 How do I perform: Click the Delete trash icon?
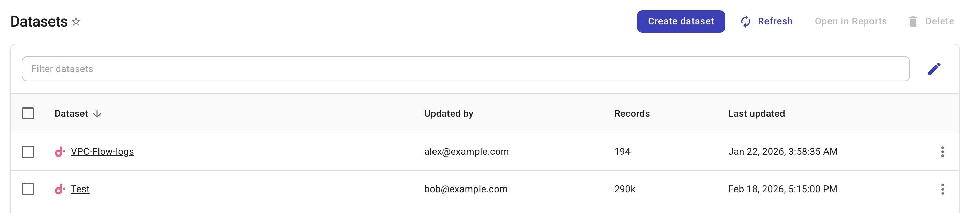(x=912, y=21)
